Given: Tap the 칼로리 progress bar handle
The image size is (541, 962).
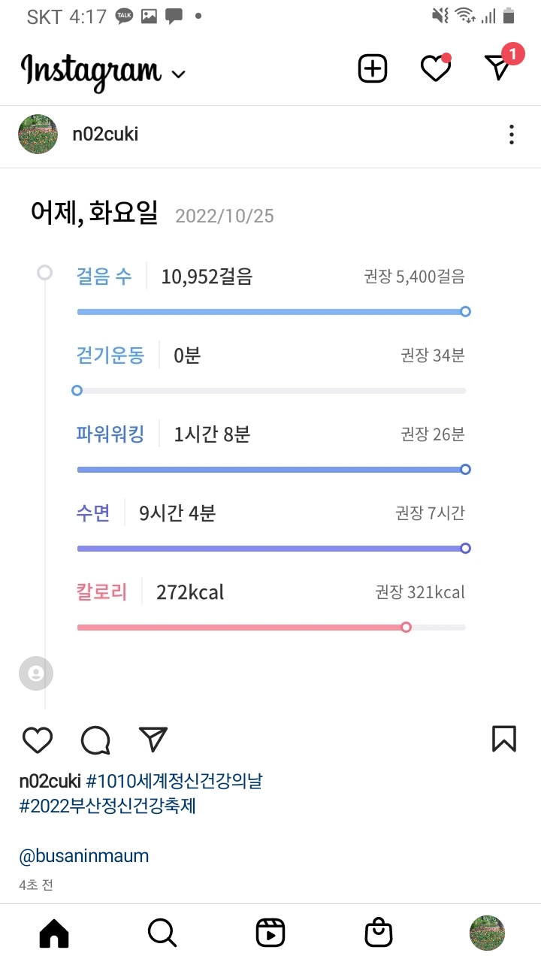Looking at the screenshot, I should [407, 627].
